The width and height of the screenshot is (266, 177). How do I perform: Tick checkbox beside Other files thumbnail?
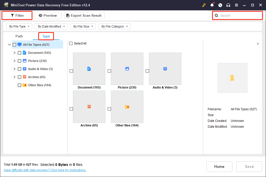coord(109,109)
